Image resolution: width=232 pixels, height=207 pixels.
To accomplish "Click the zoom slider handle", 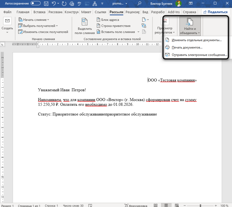I will [200, 206].
